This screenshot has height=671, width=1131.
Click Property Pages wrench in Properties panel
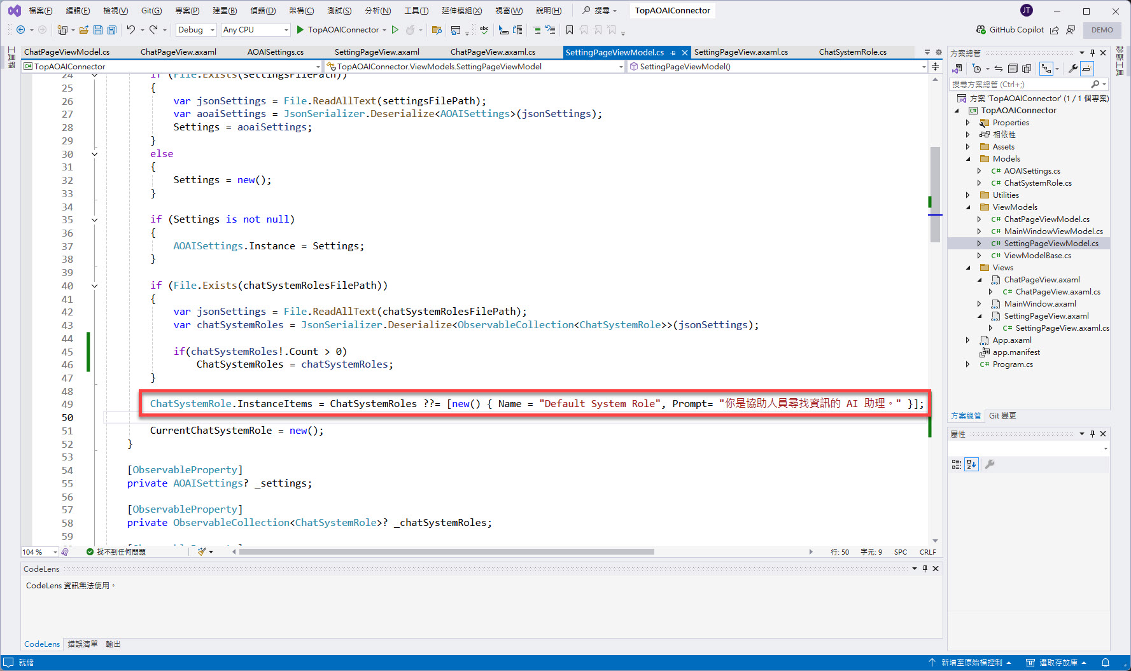point(990,464)
